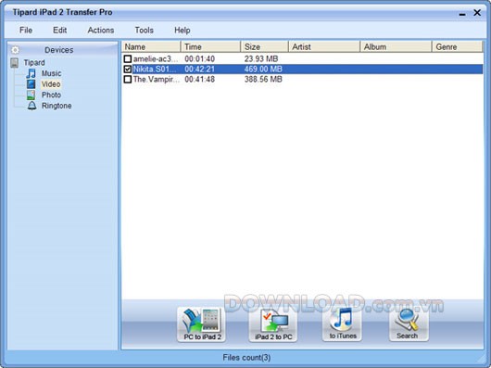The image size is (491, 368).
Task: Select the amelie-ac3 file name
Action: [x=156, y=58]
